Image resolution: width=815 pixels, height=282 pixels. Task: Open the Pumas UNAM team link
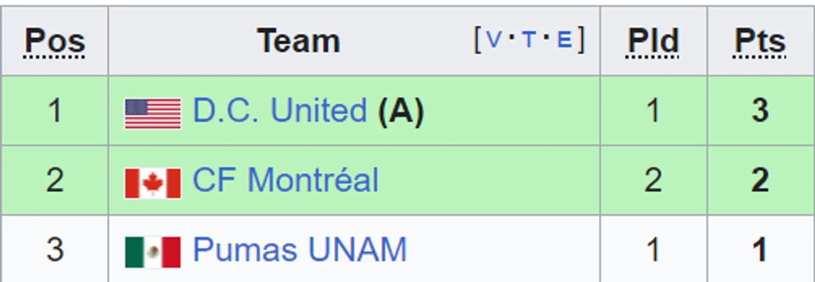point(300,249)
